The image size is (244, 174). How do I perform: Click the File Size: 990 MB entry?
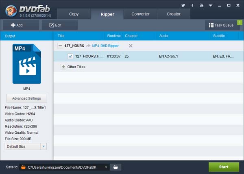click(18, 139)
